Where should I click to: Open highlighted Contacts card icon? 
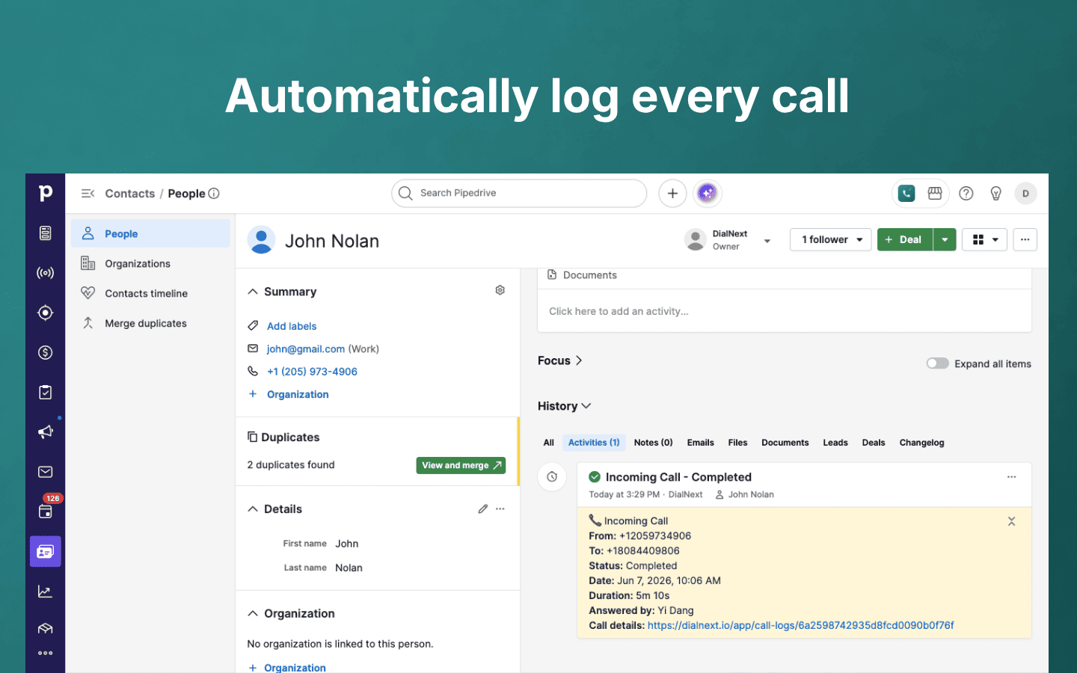(x=46, y=552)
